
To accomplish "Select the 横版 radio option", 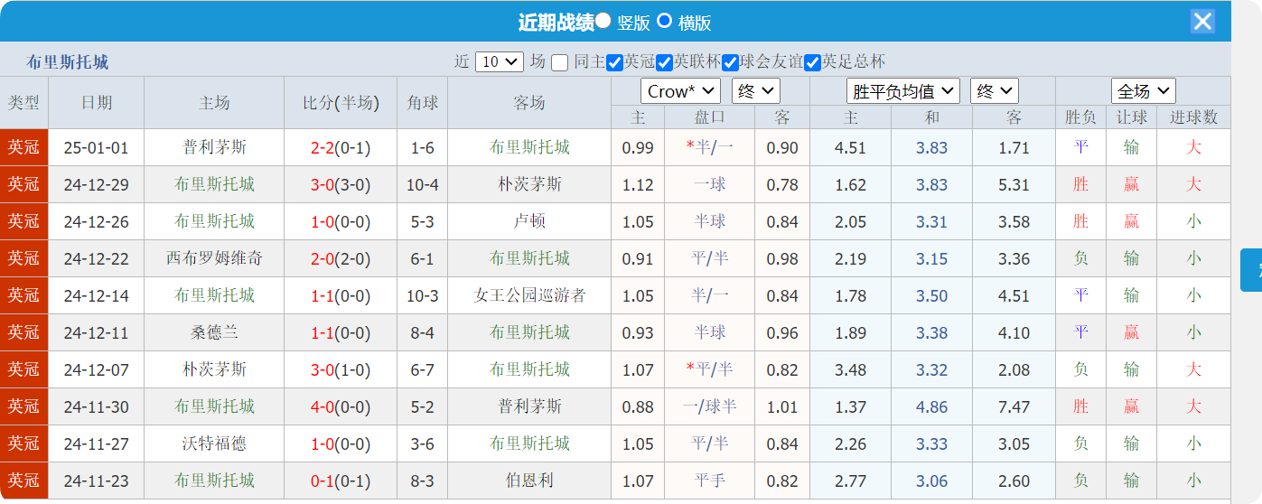I will click(664, 21).
